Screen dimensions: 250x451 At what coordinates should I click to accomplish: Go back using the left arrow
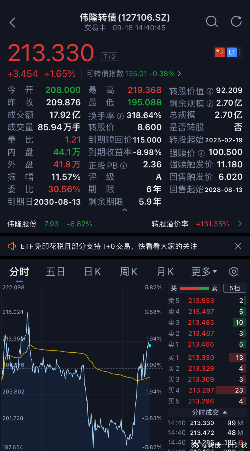[x=12, y=22]
